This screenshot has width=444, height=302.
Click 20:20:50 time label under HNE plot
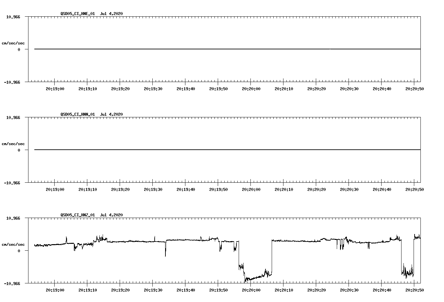tap(414, 89)
